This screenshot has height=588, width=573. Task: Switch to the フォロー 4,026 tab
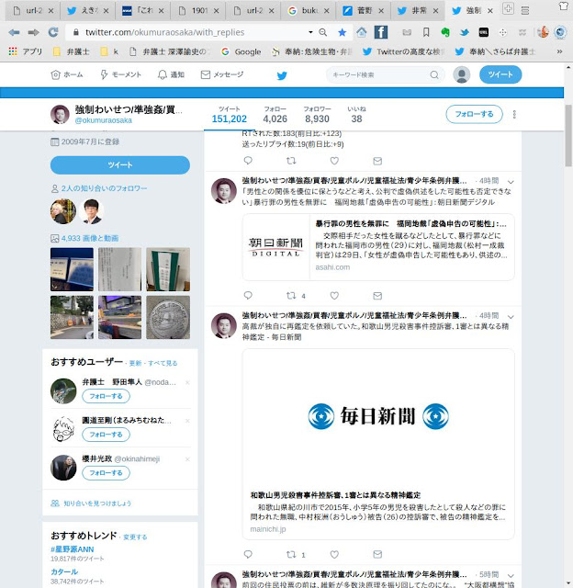pos(275,115)
